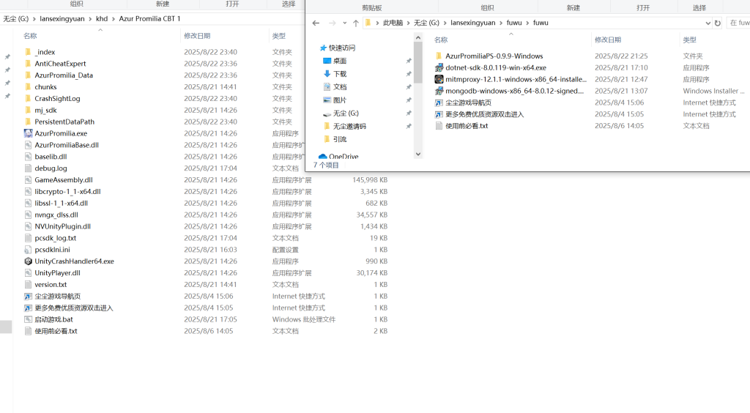This screenshot has width=750, height=413.
Task: Select nvngx_dlss.dll file
Action: coord(56,215)
